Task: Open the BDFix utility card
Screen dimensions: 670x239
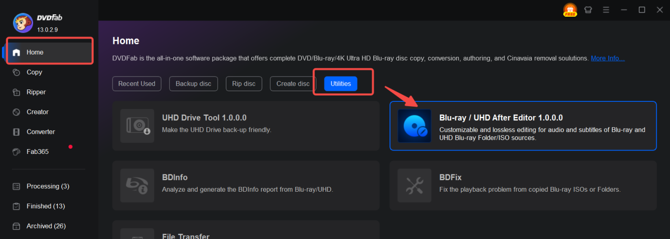Action: [x=523, y=185]
